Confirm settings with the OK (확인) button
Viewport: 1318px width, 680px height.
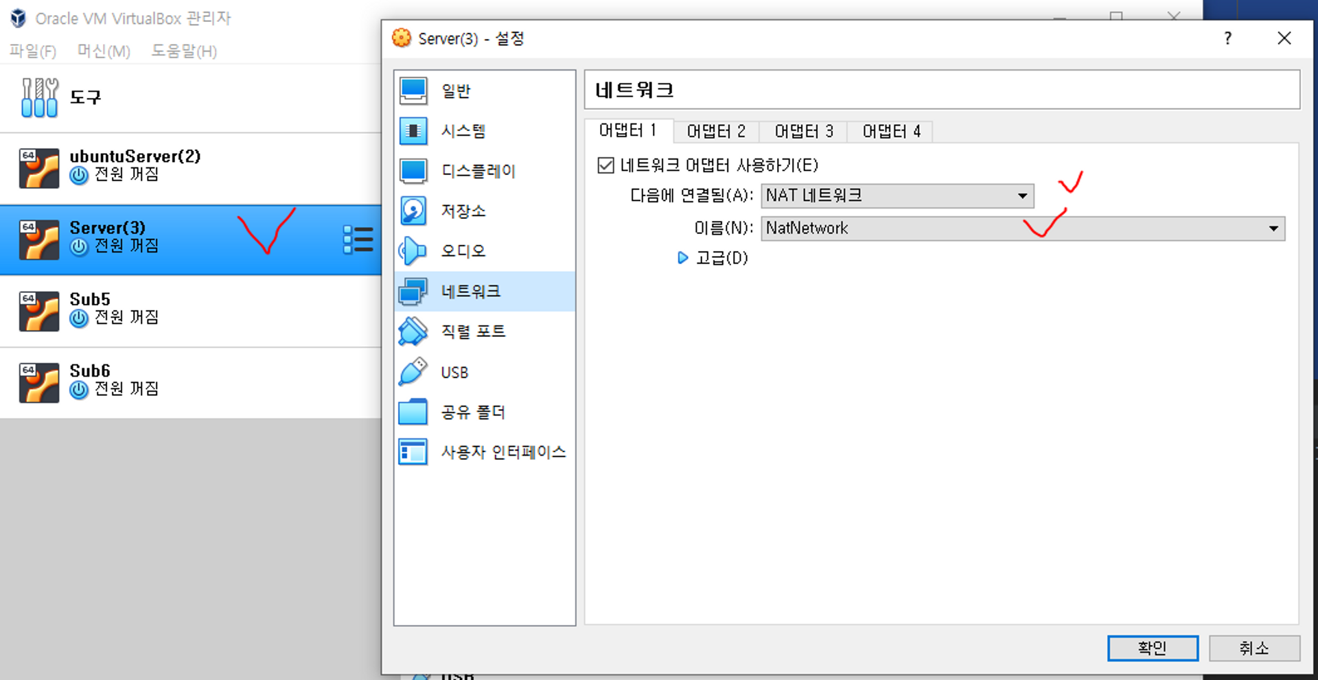point(1153,648)
